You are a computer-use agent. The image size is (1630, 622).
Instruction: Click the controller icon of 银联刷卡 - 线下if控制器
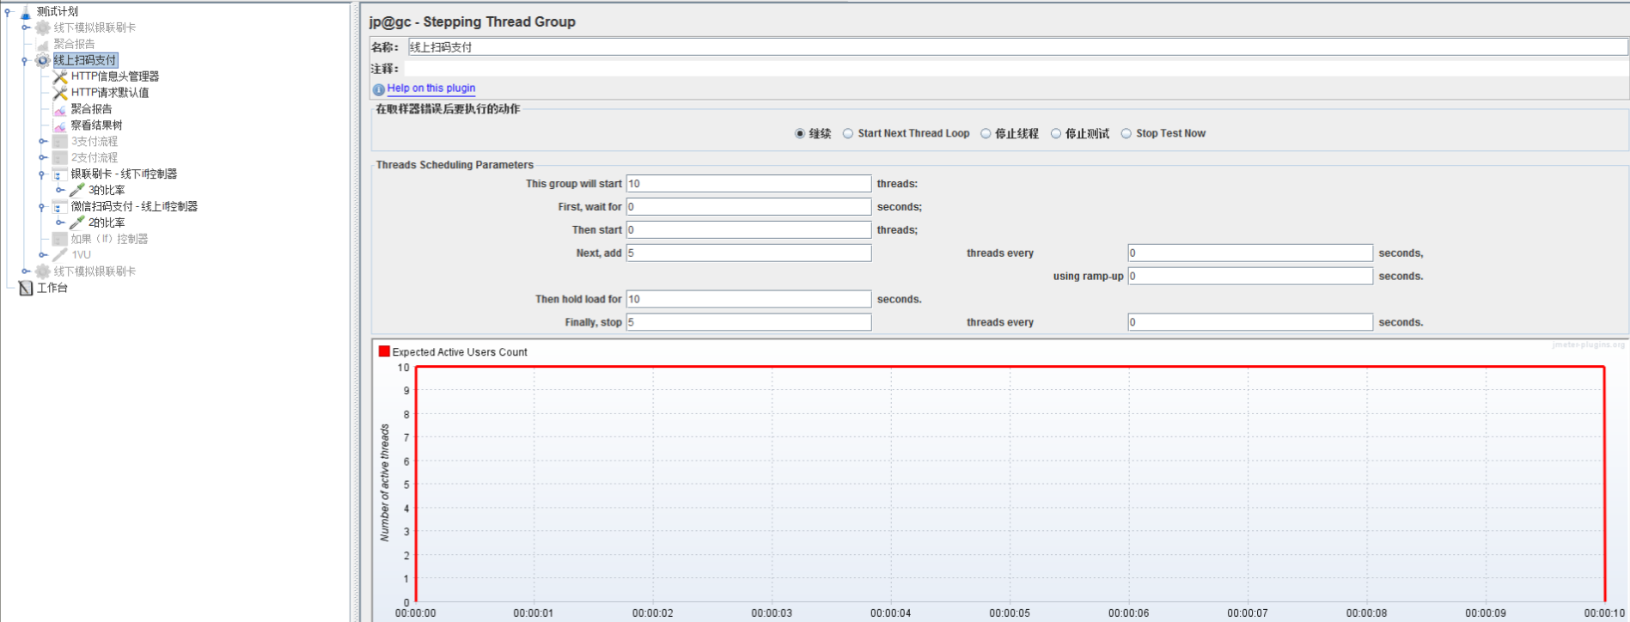pos(60,174)
